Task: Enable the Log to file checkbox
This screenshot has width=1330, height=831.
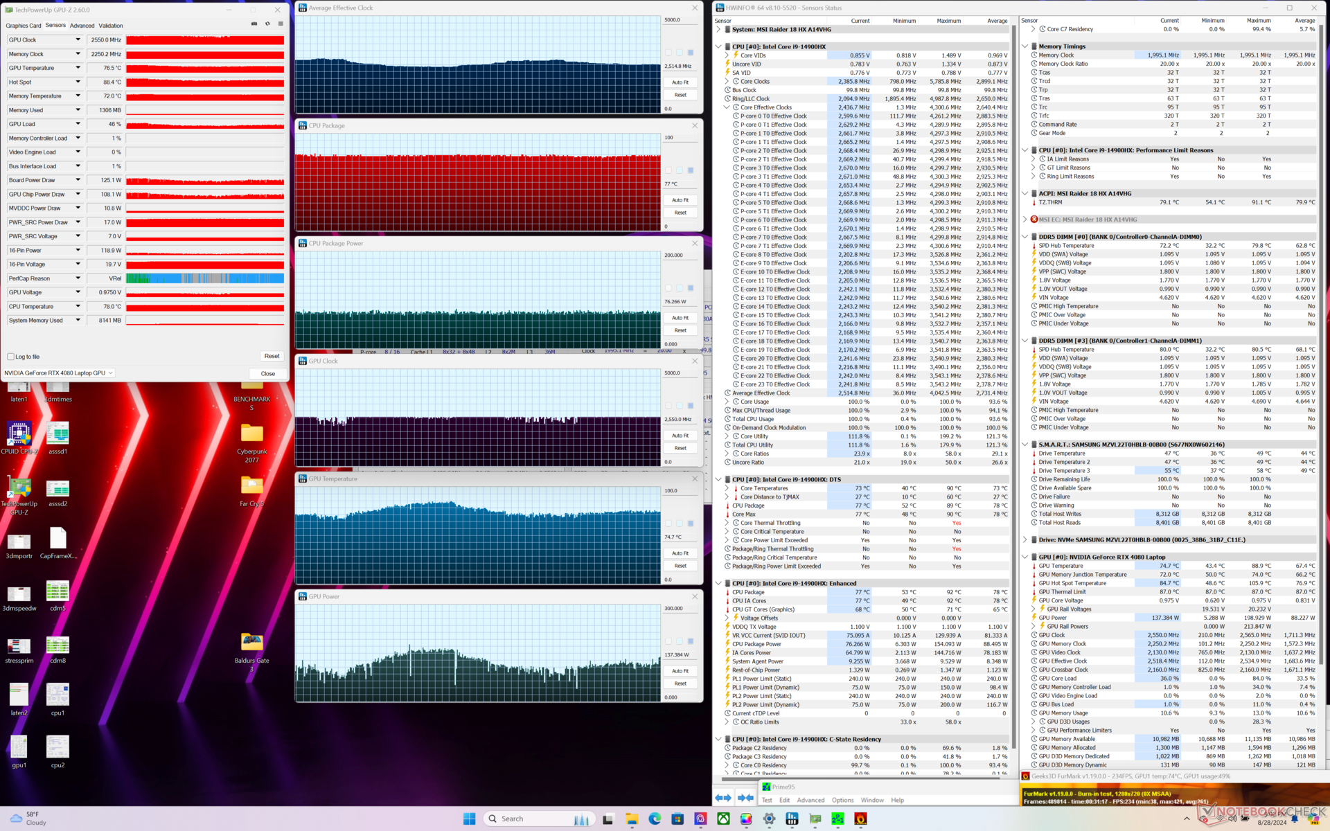Action: click(x=10, y=357)
